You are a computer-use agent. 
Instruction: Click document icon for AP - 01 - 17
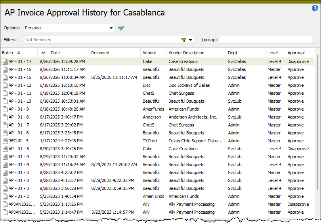tap(5, 61)
